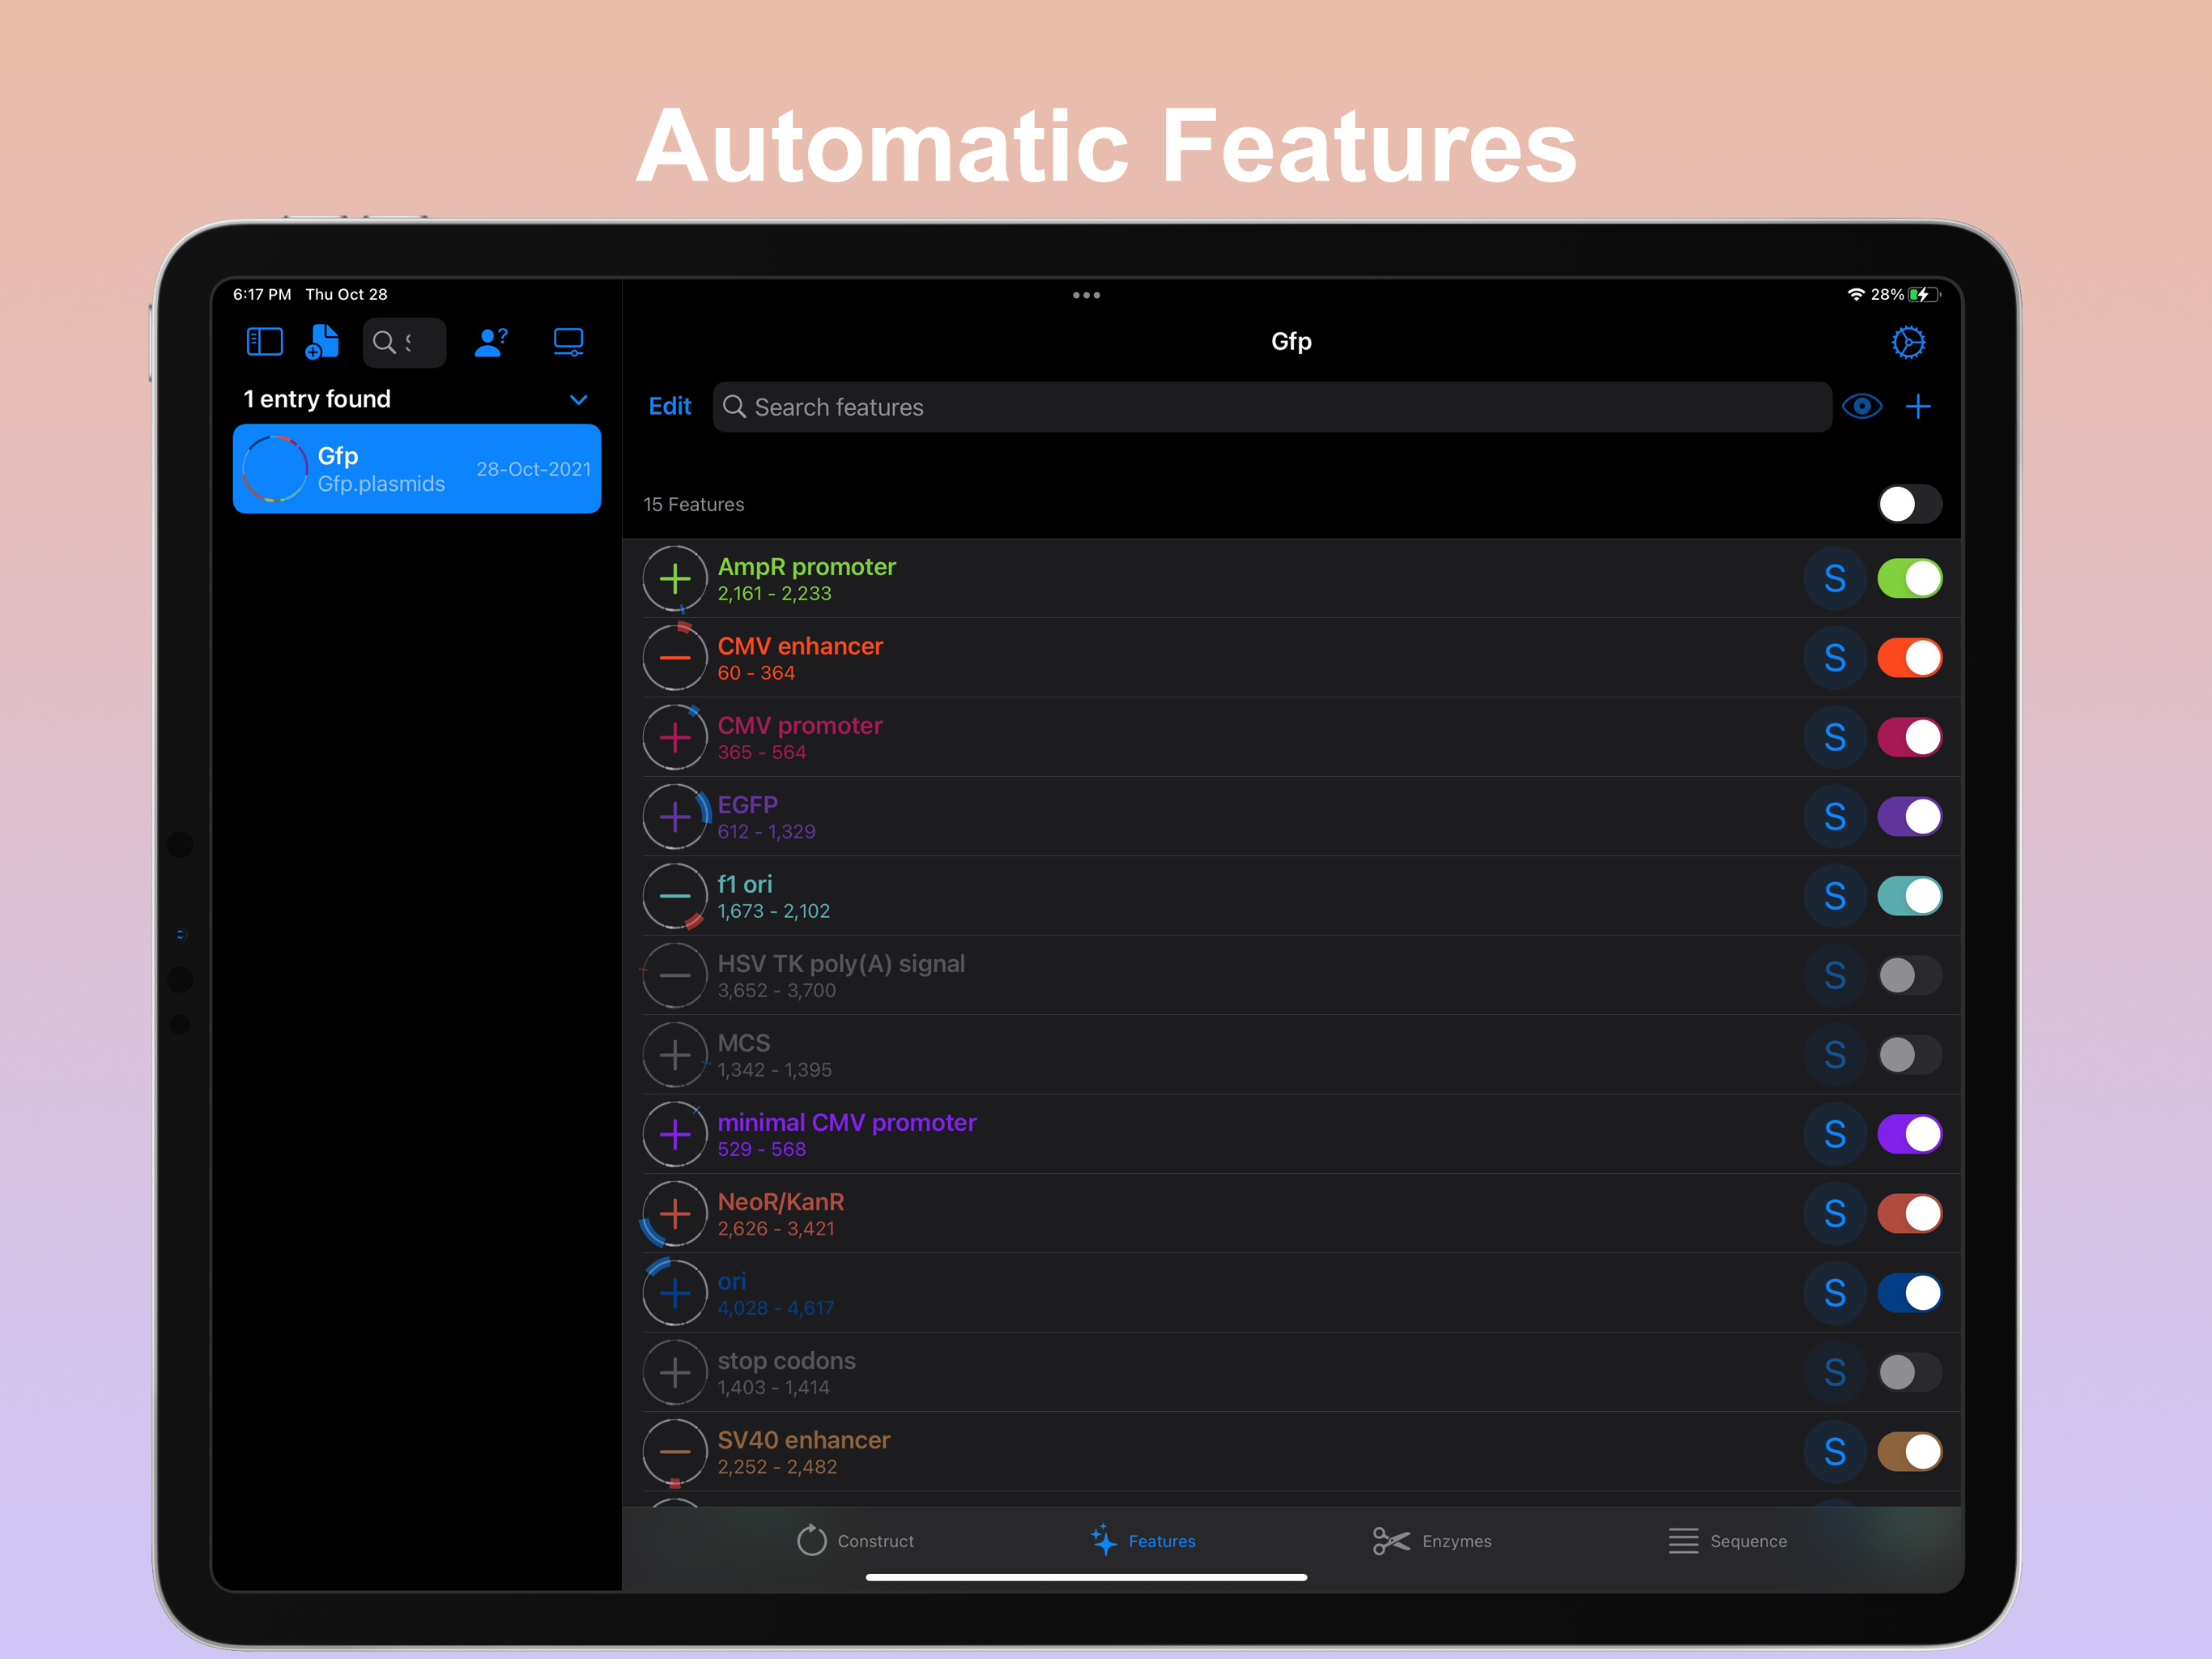The image size is (2212, 1659).
Task: Click the Edit button
Action: coord(669,407)
